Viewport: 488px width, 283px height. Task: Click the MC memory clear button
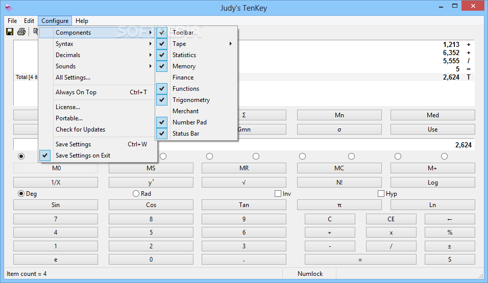click(339, 168)
